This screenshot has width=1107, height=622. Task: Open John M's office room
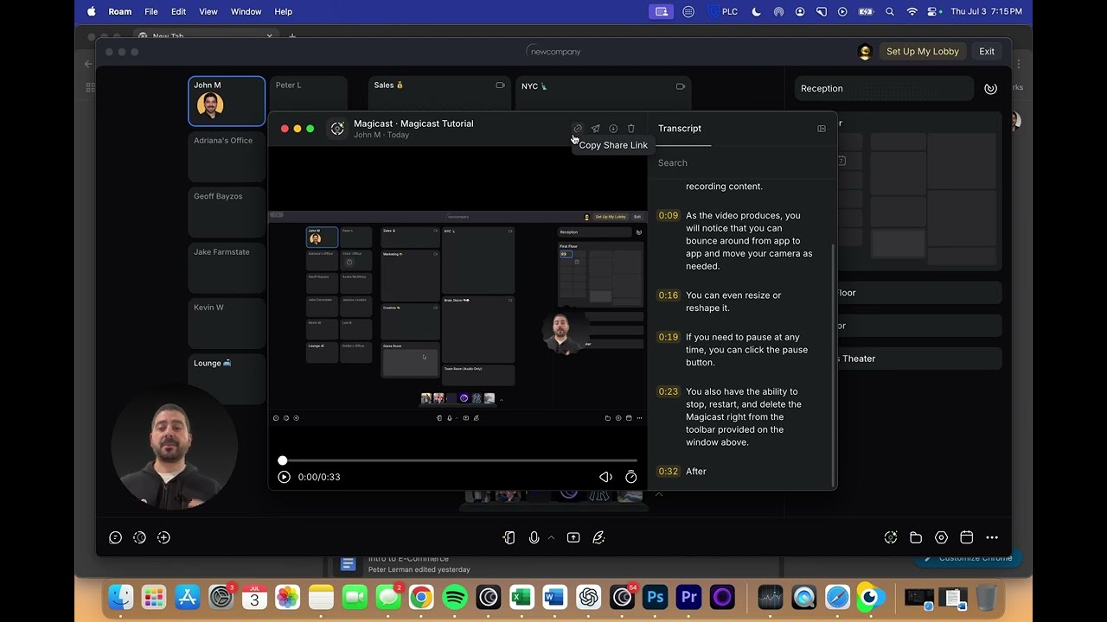pos(227,101)
